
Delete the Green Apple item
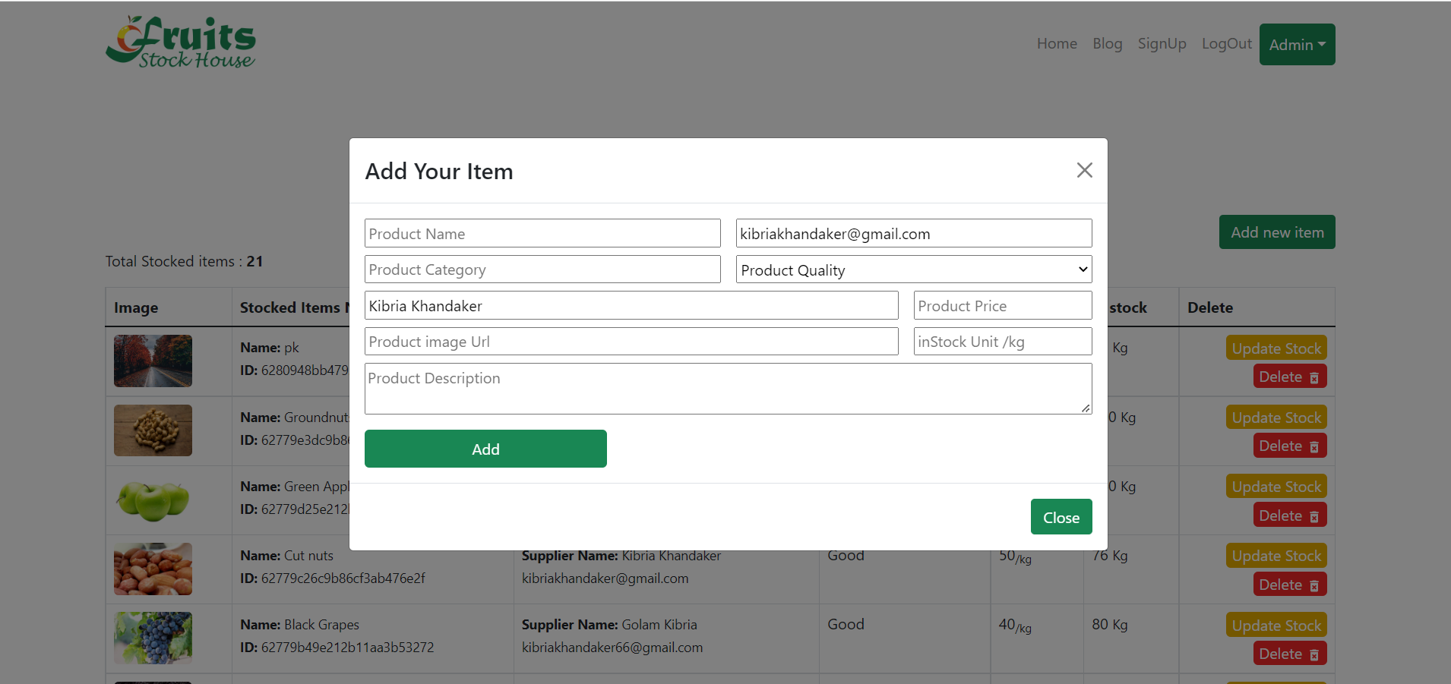point(1290,515)
